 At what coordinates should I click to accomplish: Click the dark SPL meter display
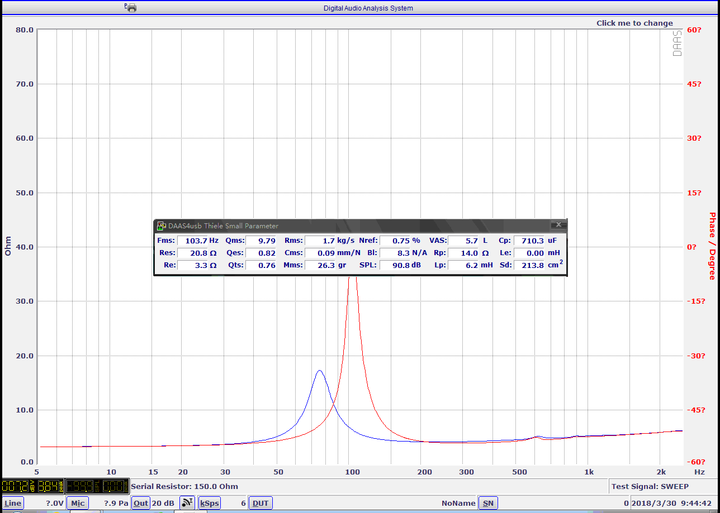coord(97,486)
